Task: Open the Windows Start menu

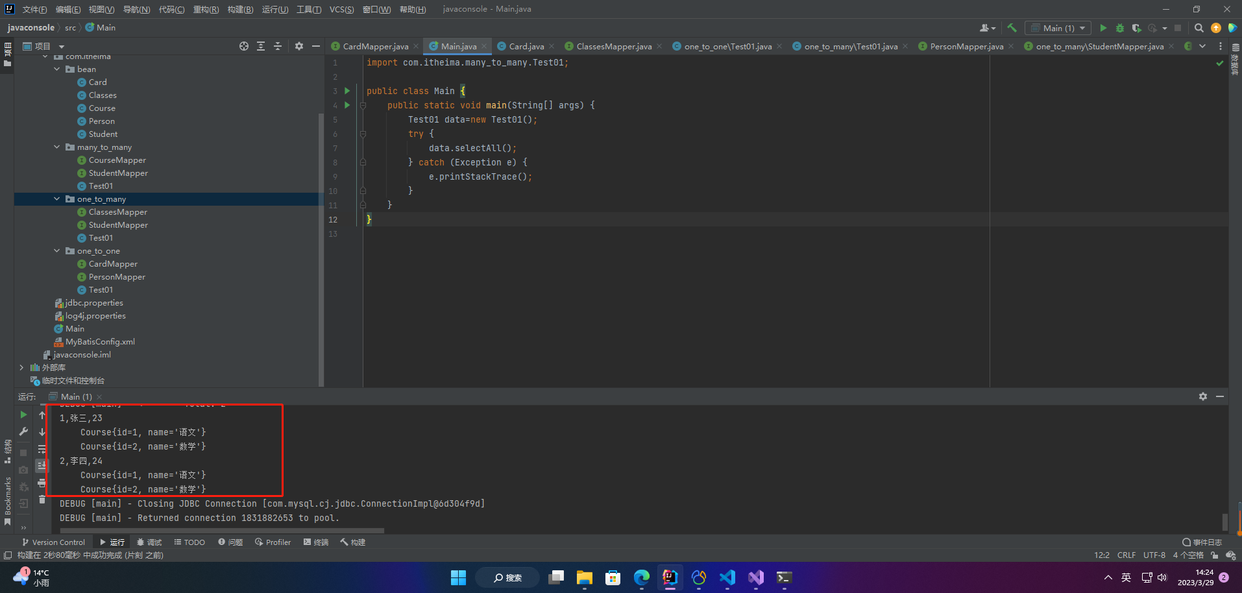Action: (x=459, y=577)
